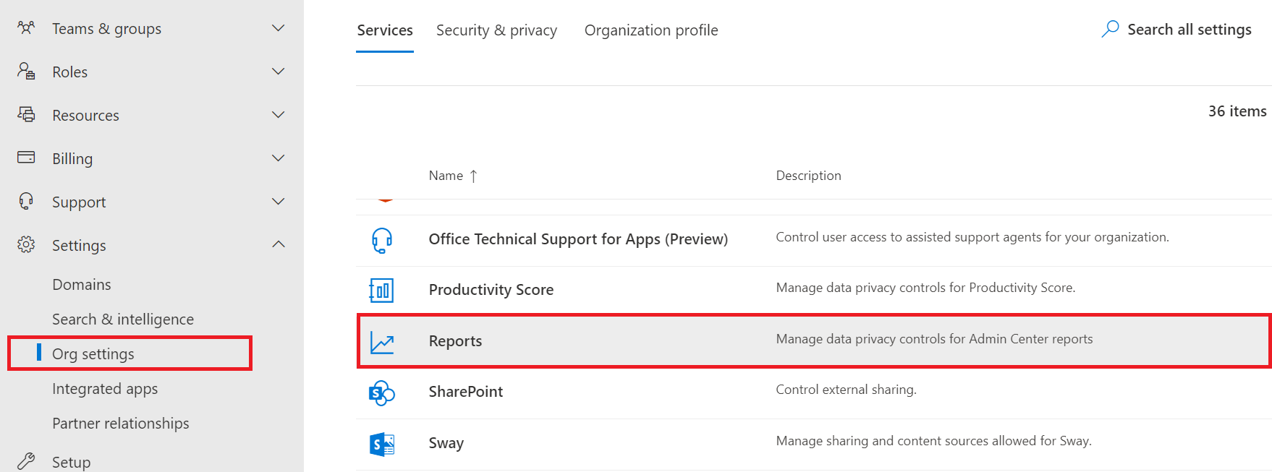
Task: Click the SharePoint service icon
Action: (x=381, y=392)
